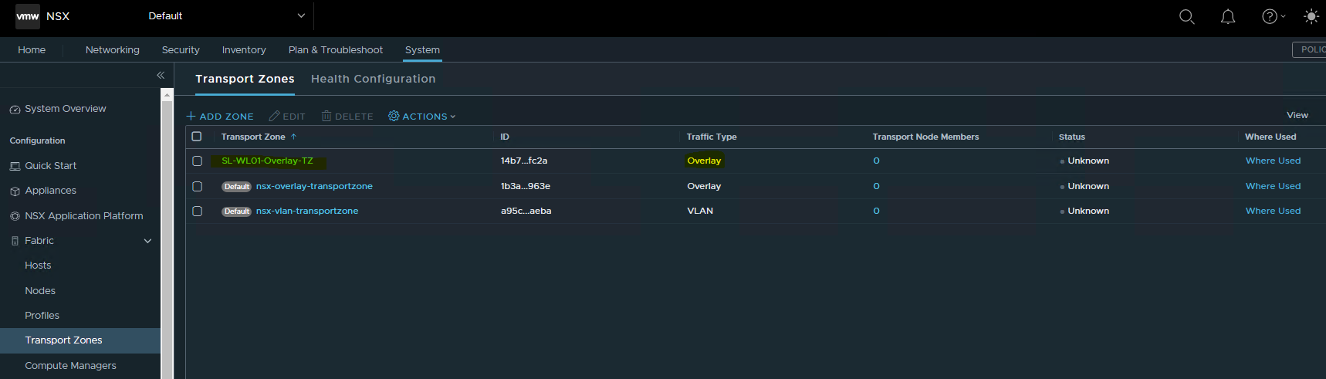Click the Fabric icon in sidebar

pos(15,241)
